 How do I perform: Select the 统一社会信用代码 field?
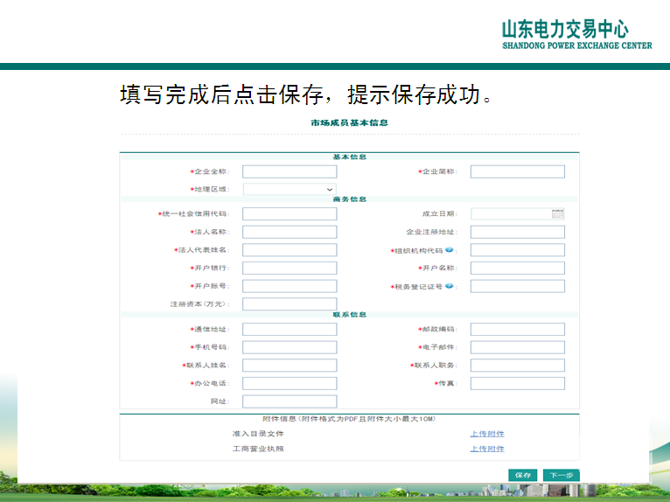(290, 213)
